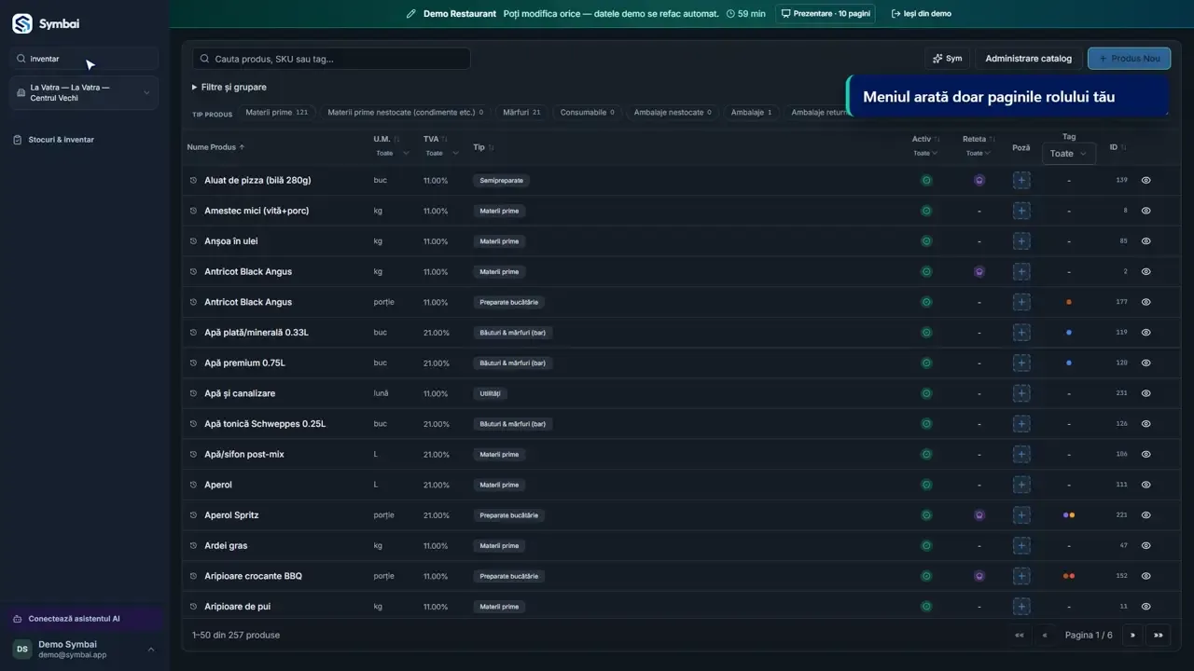Click the eye icon for product ID 85
Screen dimensions: 1194x671
[x=1146, y=241]
